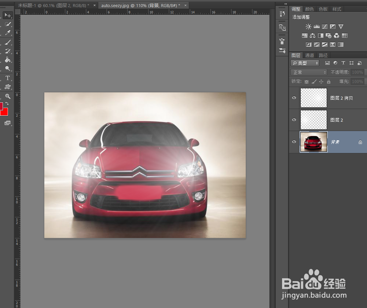Open the 类型 layer filter dropdown
Image resolution: width=367 pixels, height=308 pixels.
pyautogui.click(x=305, y=63)
